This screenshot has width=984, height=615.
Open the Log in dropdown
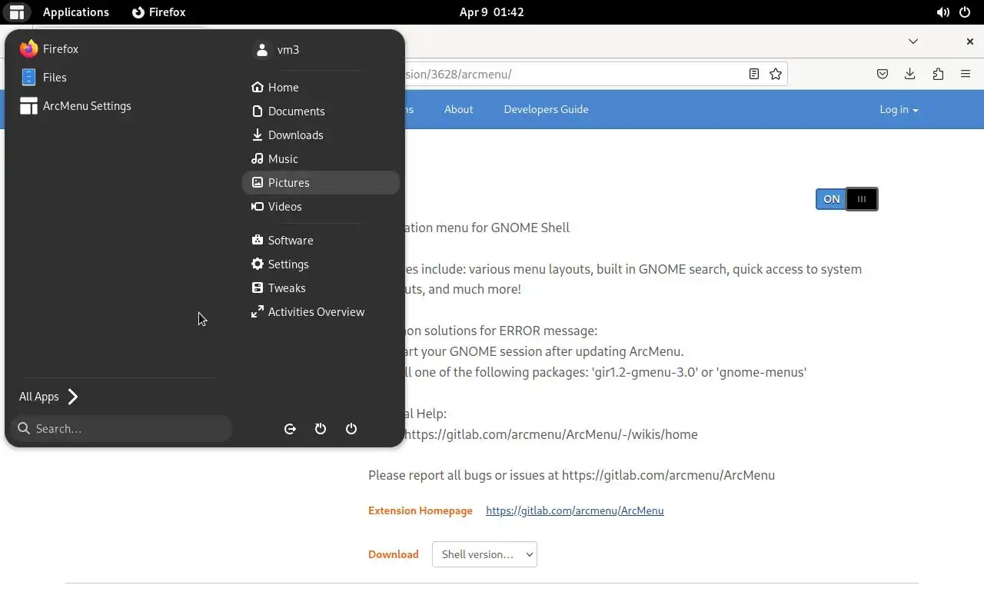click(899, 109)
